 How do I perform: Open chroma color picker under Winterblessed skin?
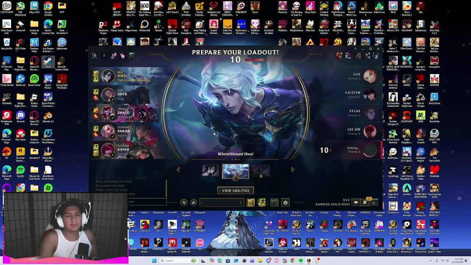click(235, 179)
